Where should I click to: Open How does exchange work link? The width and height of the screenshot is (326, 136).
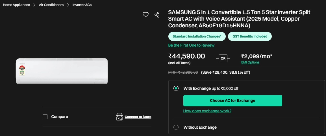point(207,111)
